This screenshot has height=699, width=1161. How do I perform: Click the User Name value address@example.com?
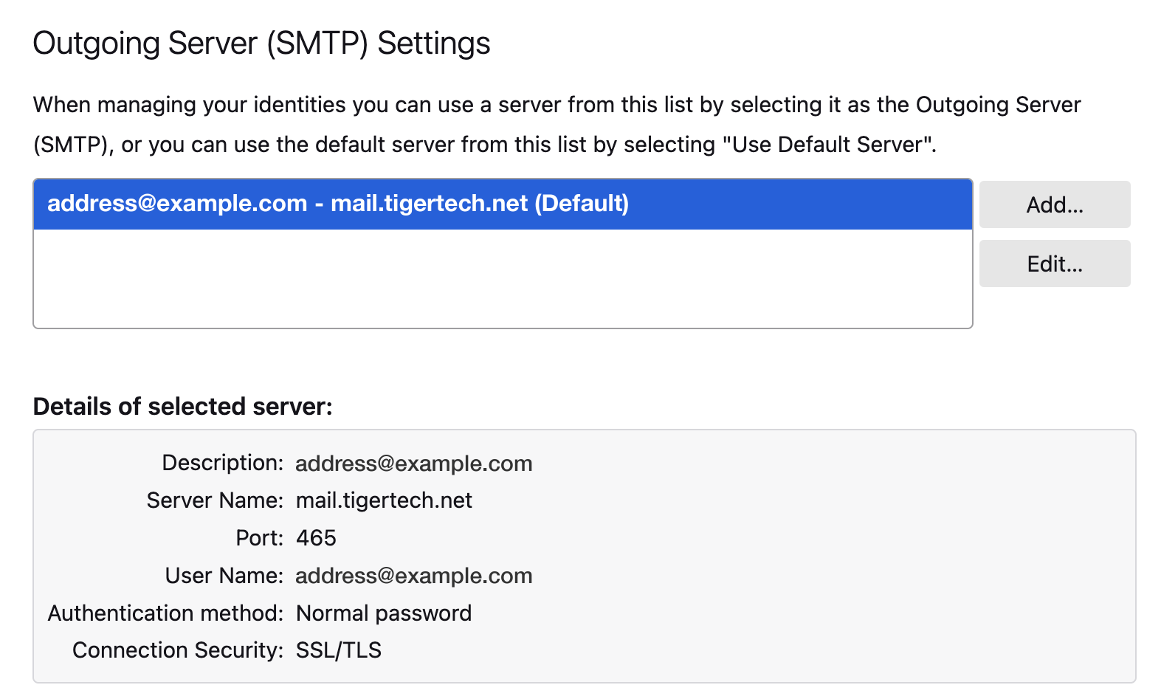tap(413, 576)
